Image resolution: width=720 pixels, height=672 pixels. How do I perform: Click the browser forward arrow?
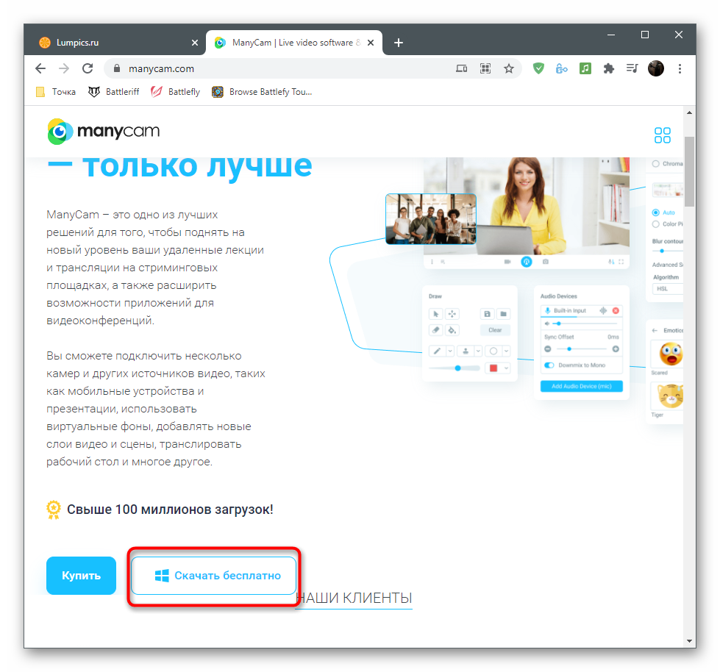pos(64,69)
